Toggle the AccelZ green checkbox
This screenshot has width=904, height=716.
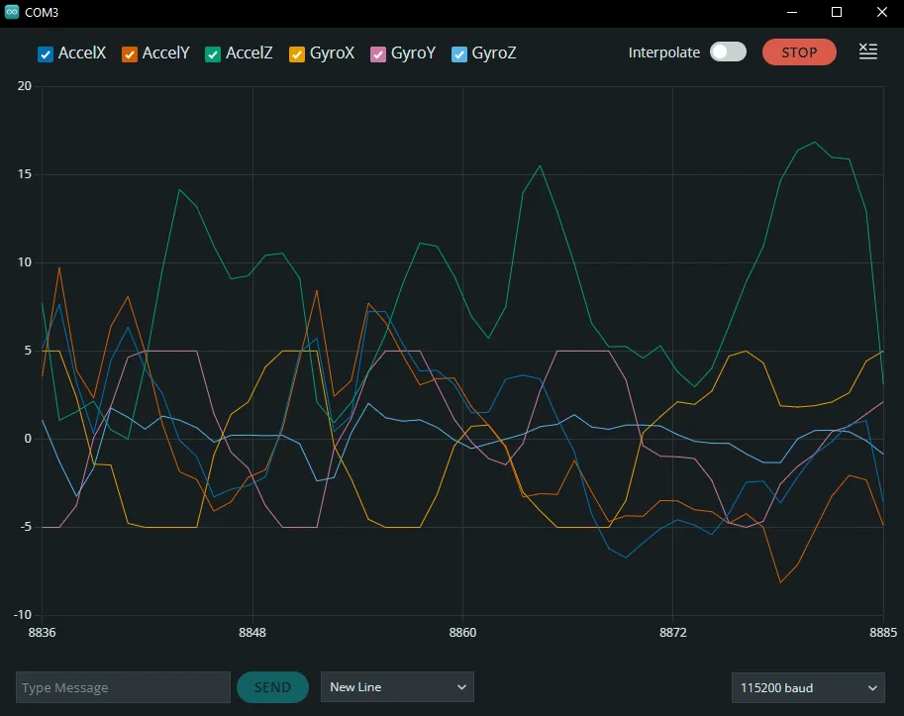click(212, 53)
